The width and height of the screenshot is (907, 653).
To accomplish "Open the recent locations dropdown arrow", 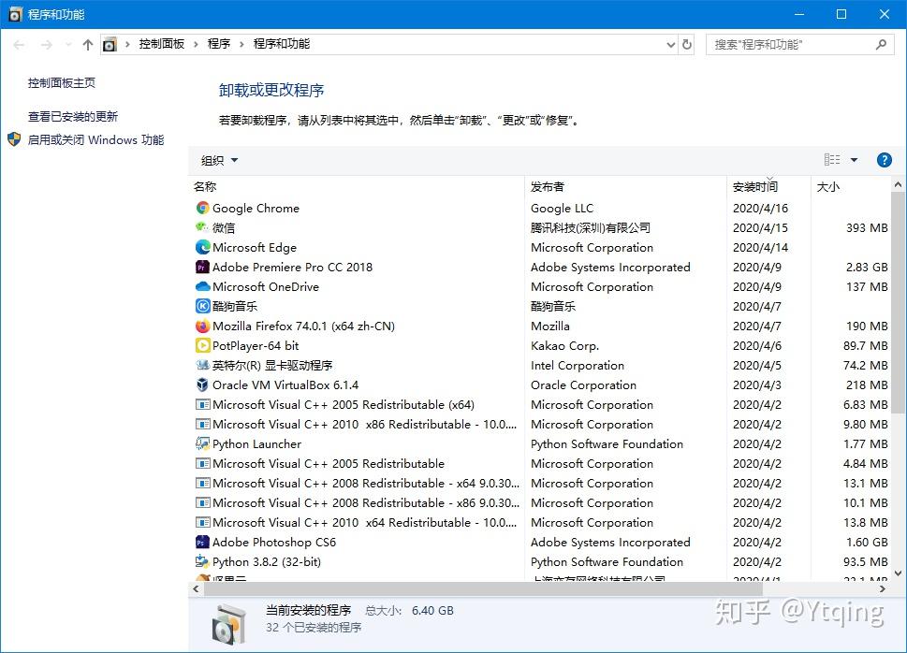I will [68, 45].
